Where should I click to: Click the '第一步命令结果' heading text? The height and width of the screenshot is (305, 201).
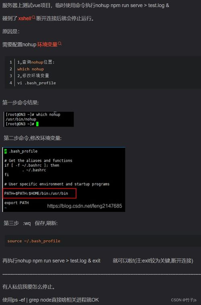click(21, 103)
